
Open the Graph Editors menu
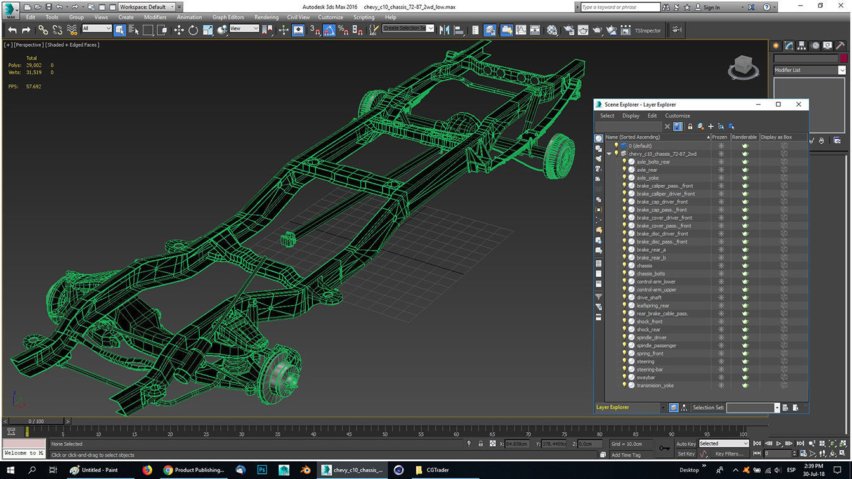228,17
